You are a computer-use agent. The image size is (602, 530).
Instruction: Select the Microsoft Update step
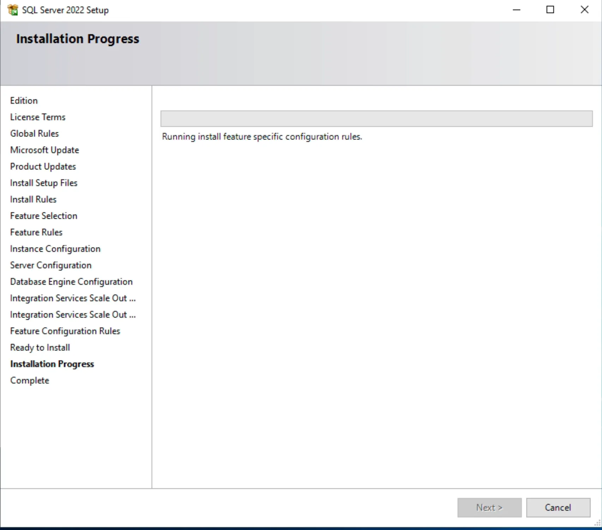[44, 150]
